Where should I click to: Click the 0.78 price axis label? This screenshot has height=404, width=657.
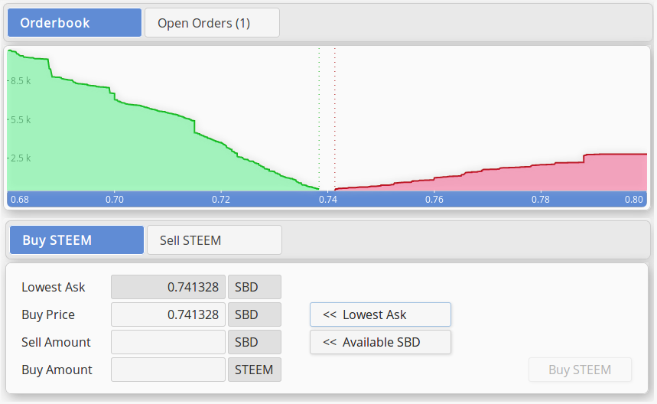[x=541, y=200]
